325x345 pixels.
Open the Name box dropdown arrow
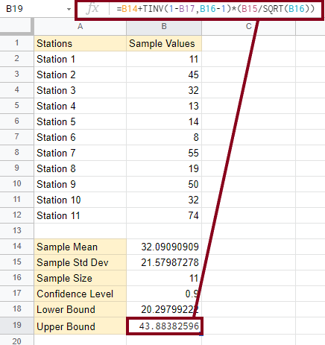[x=69, y=10]
